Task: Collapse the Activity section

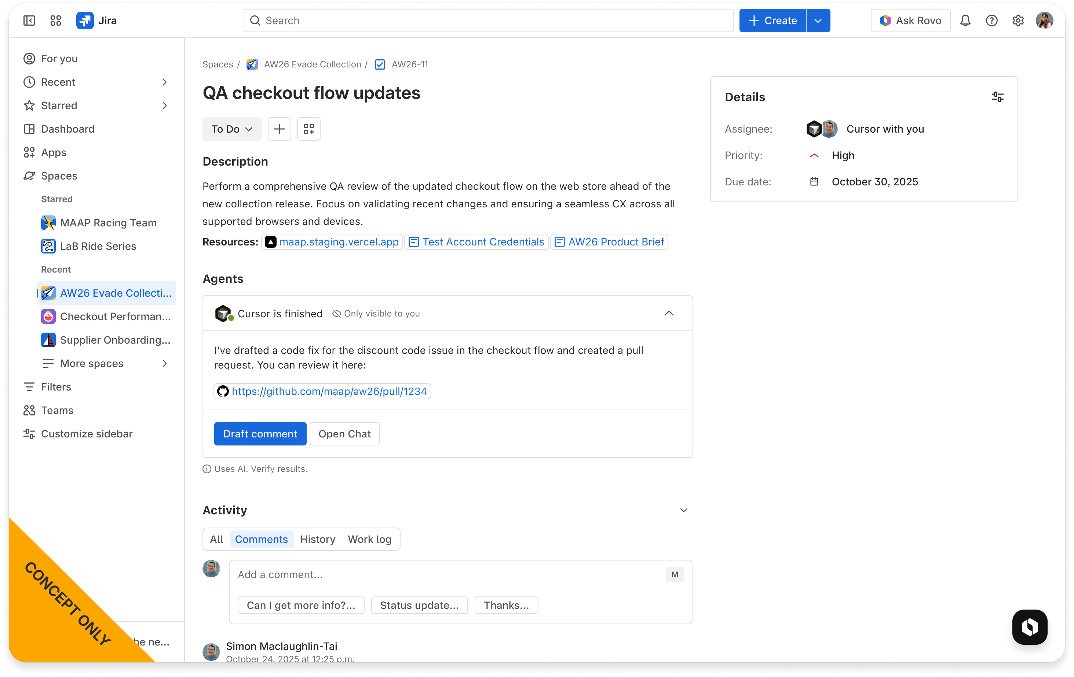Action: (683, 510)
